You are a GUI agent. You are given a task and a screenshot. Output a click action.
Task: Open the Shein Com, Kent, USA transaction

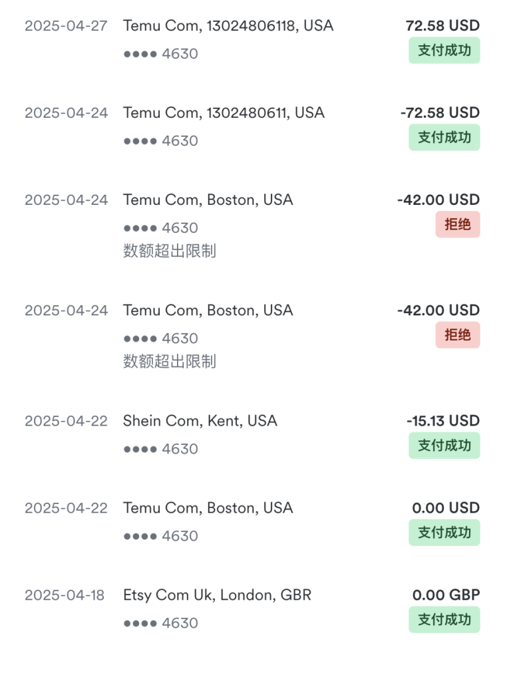click(x=252, y=435)
